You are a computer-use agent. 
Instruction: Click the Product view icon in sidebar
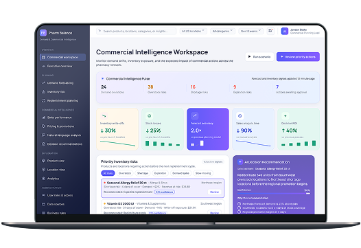point(43,161)
